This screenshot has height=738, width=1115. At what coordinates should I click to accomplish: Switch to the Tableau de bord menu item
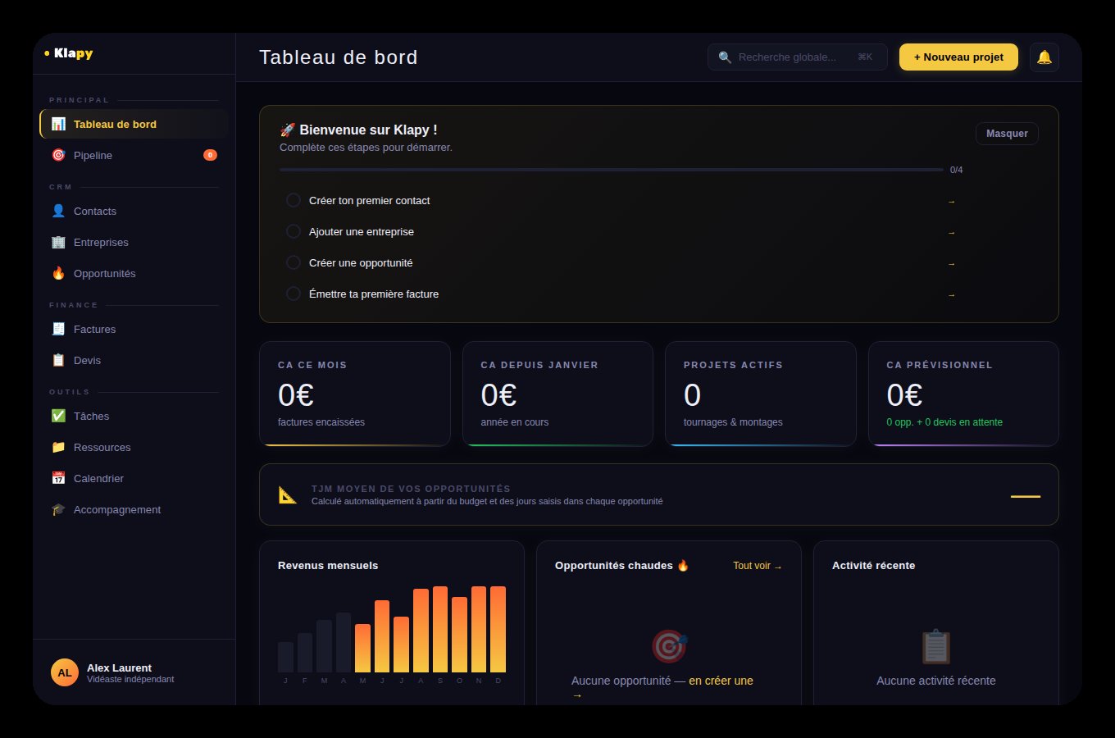click(x=116, y=124)
